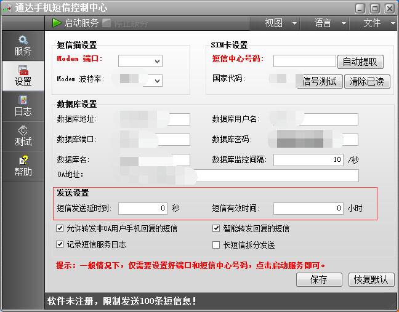Image resolution: width=399 pixels, height=312 pixels.
Task: Focus the 短信有效时间 hours field
Action: [x=308, y=209]
